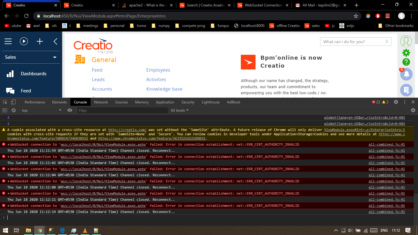Switch to the Application DevTools tab

pos(165,102)
